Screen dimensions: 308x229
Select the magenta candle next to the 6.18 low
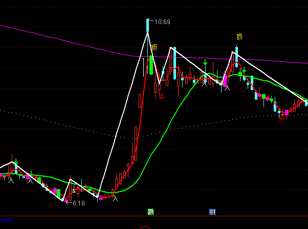pyautogui.click(x=65, y=200)
